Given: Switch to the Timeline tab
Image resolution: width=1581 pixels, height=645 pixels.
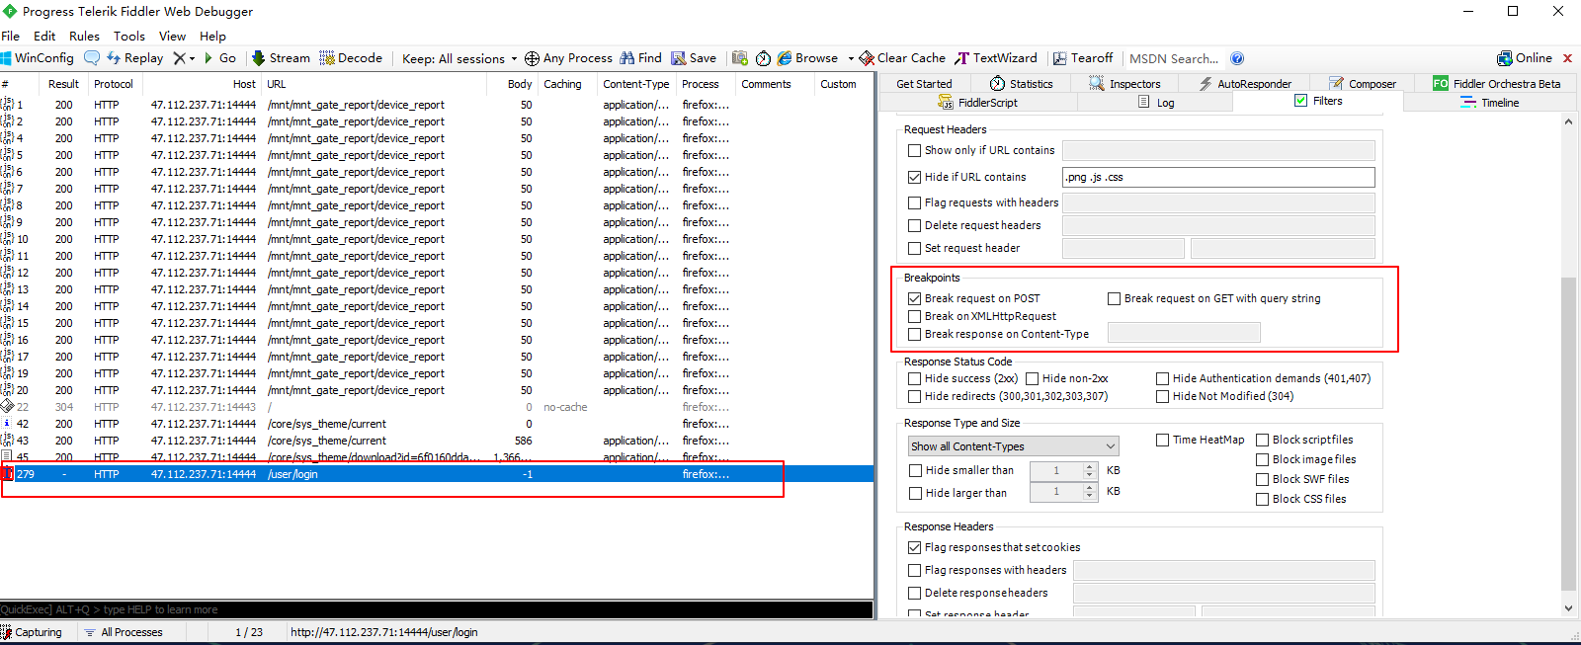Looking at the screenshot, I should point(1490,103).
